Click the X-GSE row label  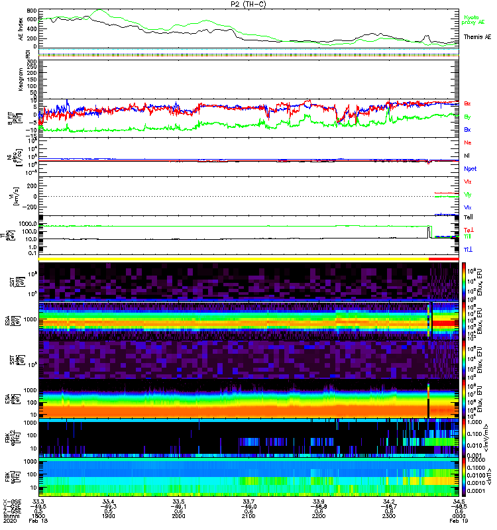[11, 502]
